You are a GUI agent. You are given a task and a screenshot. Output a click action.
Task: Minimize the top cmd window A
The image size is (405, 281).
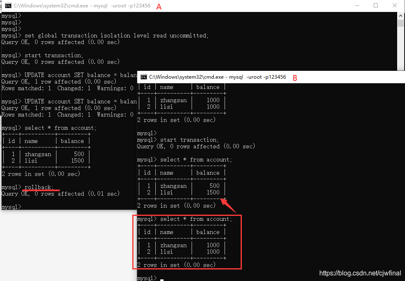click(357, 6)
